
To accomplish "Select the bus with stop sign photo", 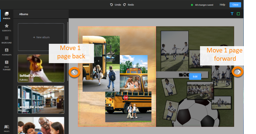I will click(x=128, y=107).
